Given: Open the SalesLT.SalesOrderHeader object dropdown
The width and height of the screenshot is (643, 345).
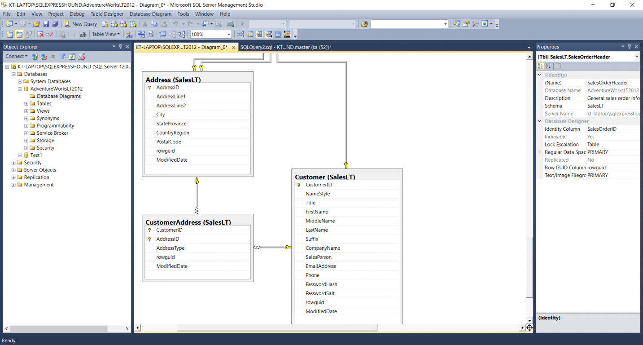Looking at the screenshot, I should [637, 57].
